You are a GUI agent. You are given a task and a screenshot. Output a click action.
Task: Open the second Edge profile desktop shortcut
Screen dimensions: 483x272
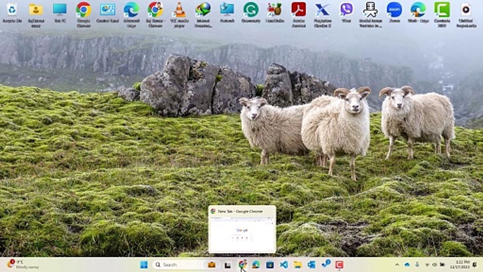[x=418, y=14]
